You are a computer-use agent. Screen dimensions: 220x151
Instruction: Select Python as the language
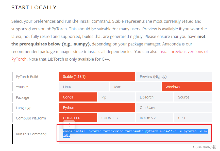coord(97,108)
